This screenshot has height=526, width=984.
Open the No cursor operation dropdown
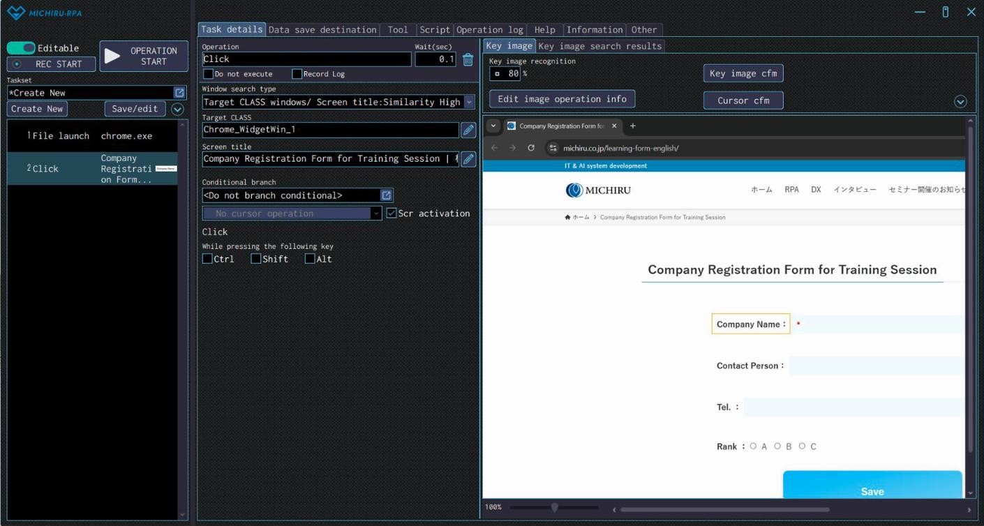click(x=377, y=213)
